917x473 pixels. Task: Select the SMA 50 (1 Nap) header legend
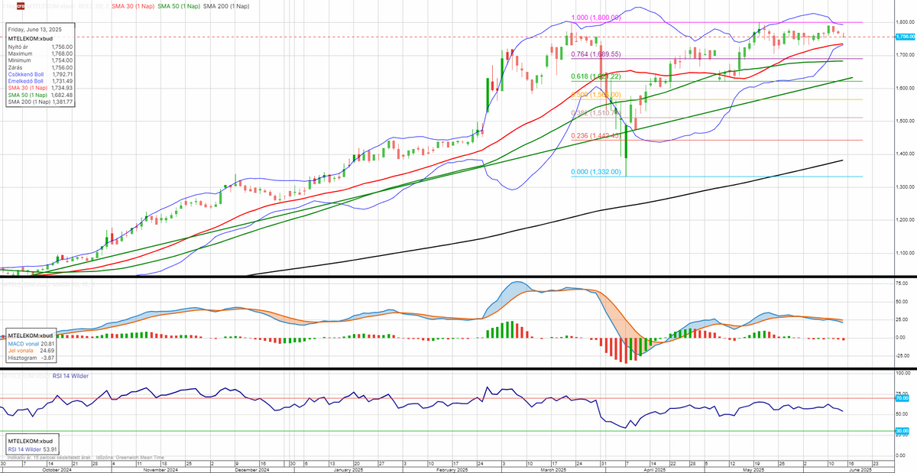point(180,6)
